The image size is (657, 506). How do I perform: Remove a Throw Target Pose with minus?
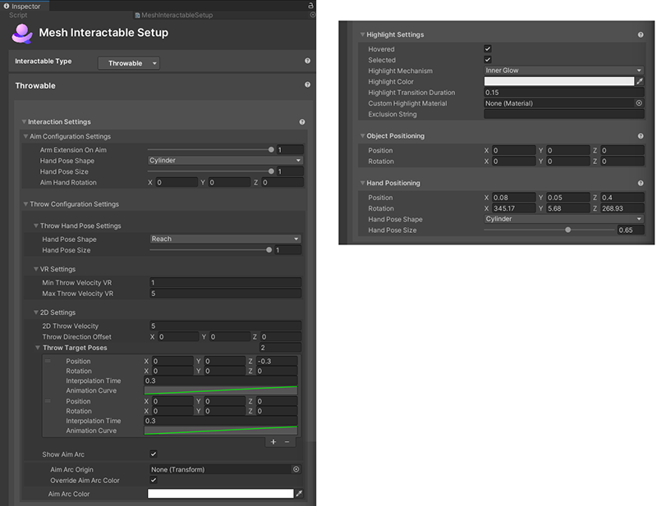287,442
